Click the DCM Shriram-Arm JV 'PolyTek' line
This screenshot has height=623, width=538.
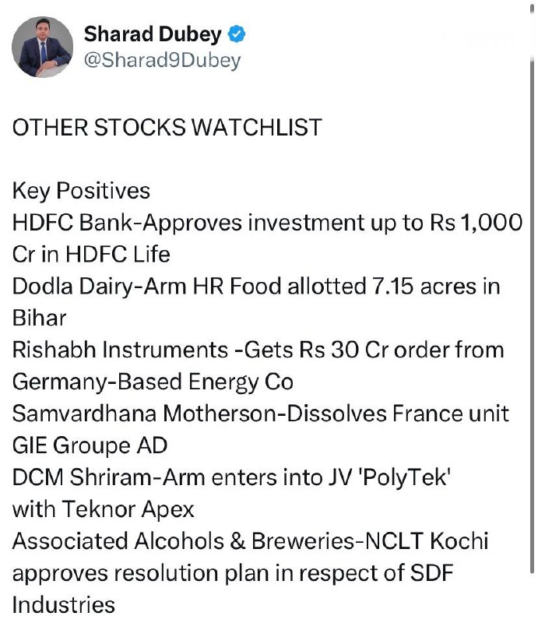233,477
